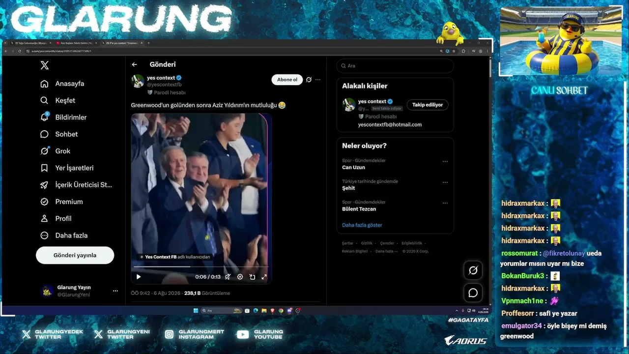Viewport: 629px width, 354px height.
Task: Open Grok from the sidebar
Action: click(x=56, y=151)
